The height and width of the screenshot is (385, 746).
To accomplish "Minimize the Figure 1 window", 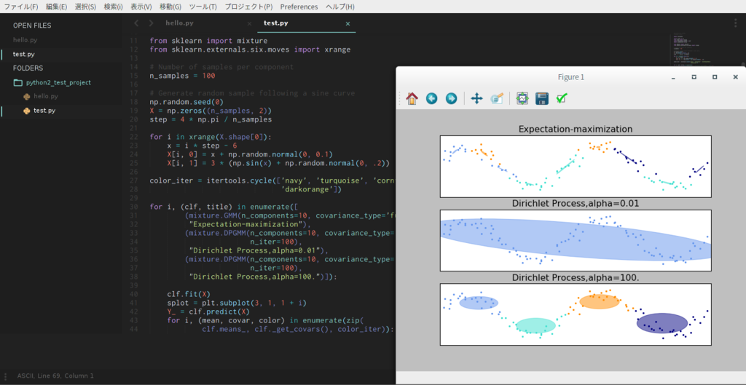I will click(x=673, y=77).
